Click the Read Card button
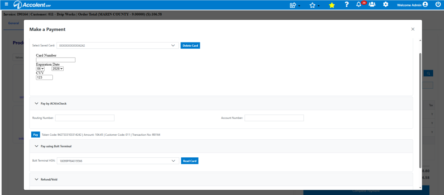Viewport: 444px width, 195px height. 190,161
